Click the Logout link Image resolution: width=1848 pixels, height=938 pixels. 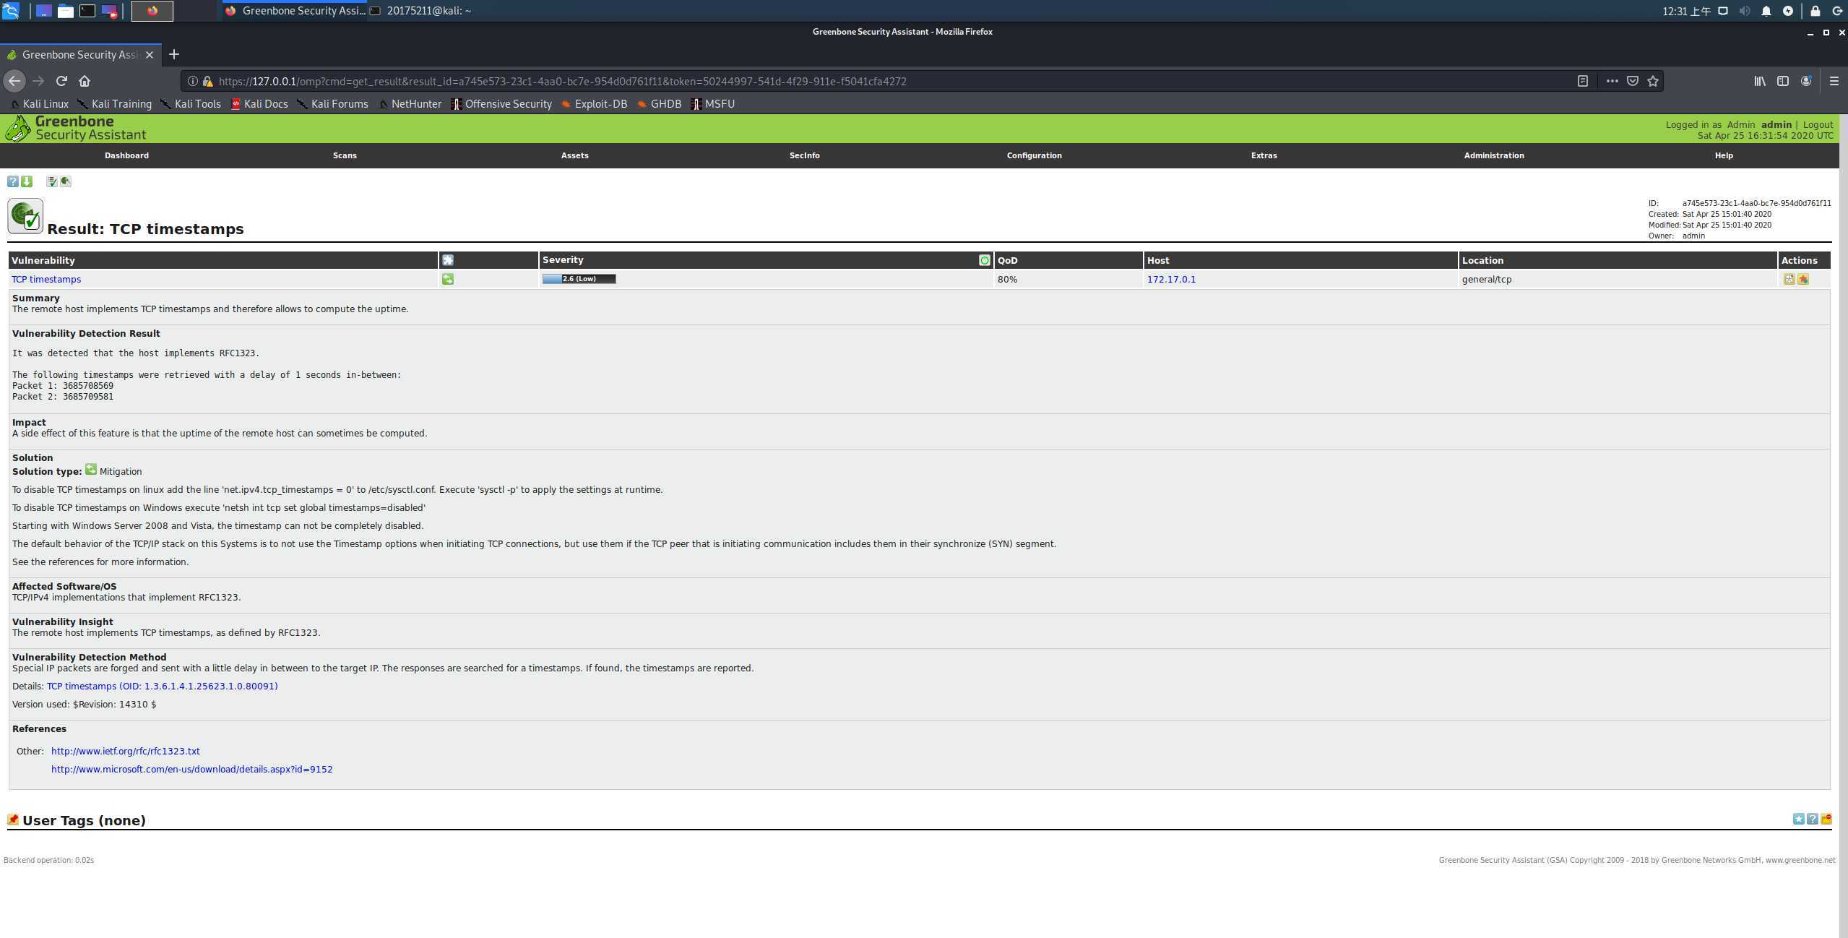[1817, 124]
